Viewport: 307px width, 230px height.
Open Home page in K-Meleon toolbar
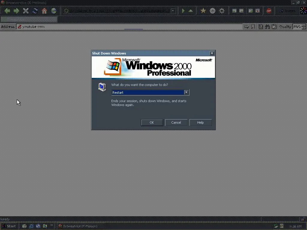click(x=44, y=11)
